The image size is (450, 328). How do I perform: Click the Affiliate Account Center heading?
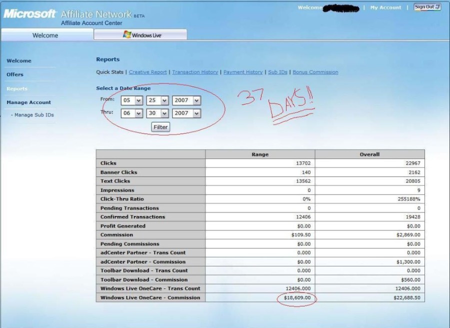91,23
